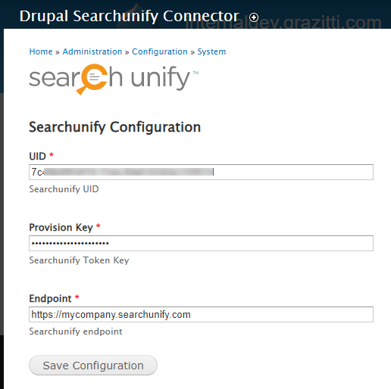The height and width of the screenshot is (389, 391).
Task: Click the UID field label
Action: pyautogui.click(x=37, y=156)
